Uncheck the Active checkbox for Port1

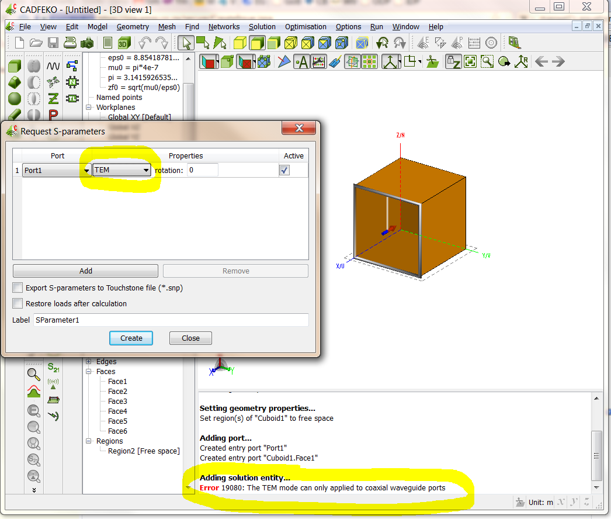pos(284,170)
